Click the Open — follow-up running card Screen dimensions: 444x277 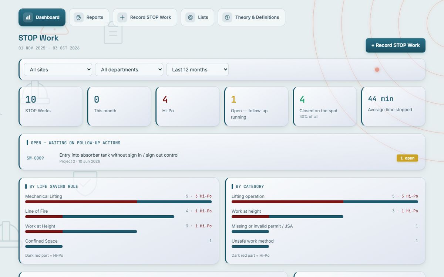(x=256, y=106)
